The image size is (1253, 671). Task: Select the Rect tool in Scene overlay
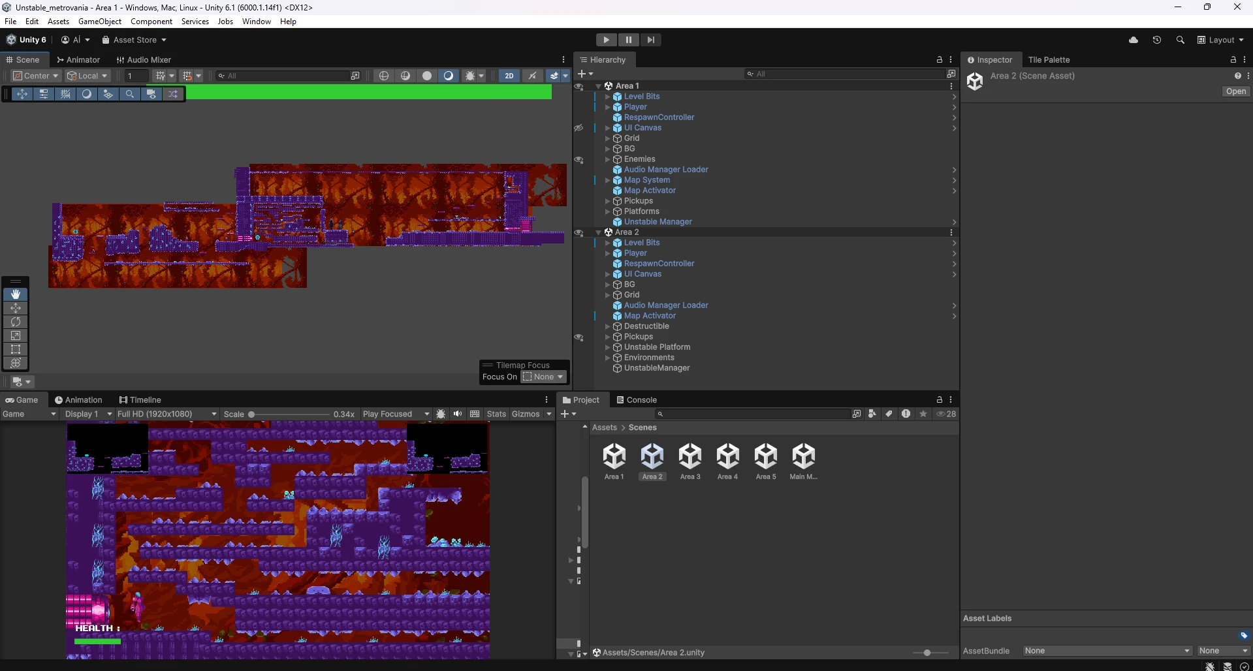coord(16,349)
